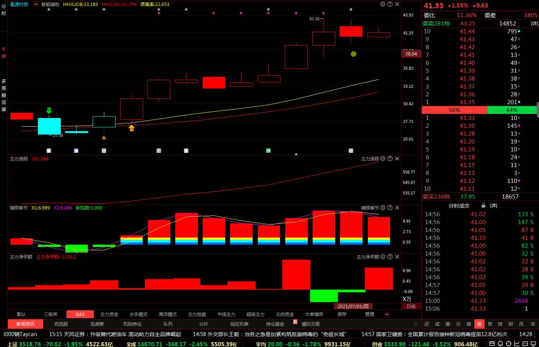
Task: Select the 指 tab in right panel
Action: [469, 324]
